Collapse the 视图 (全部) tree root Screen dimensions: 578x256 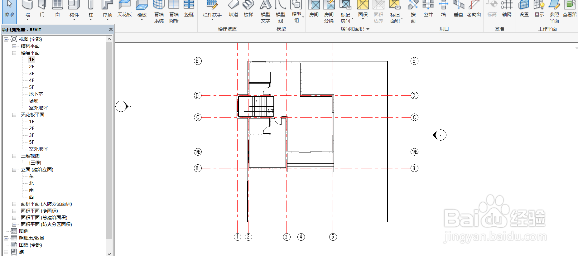point(6,39)
